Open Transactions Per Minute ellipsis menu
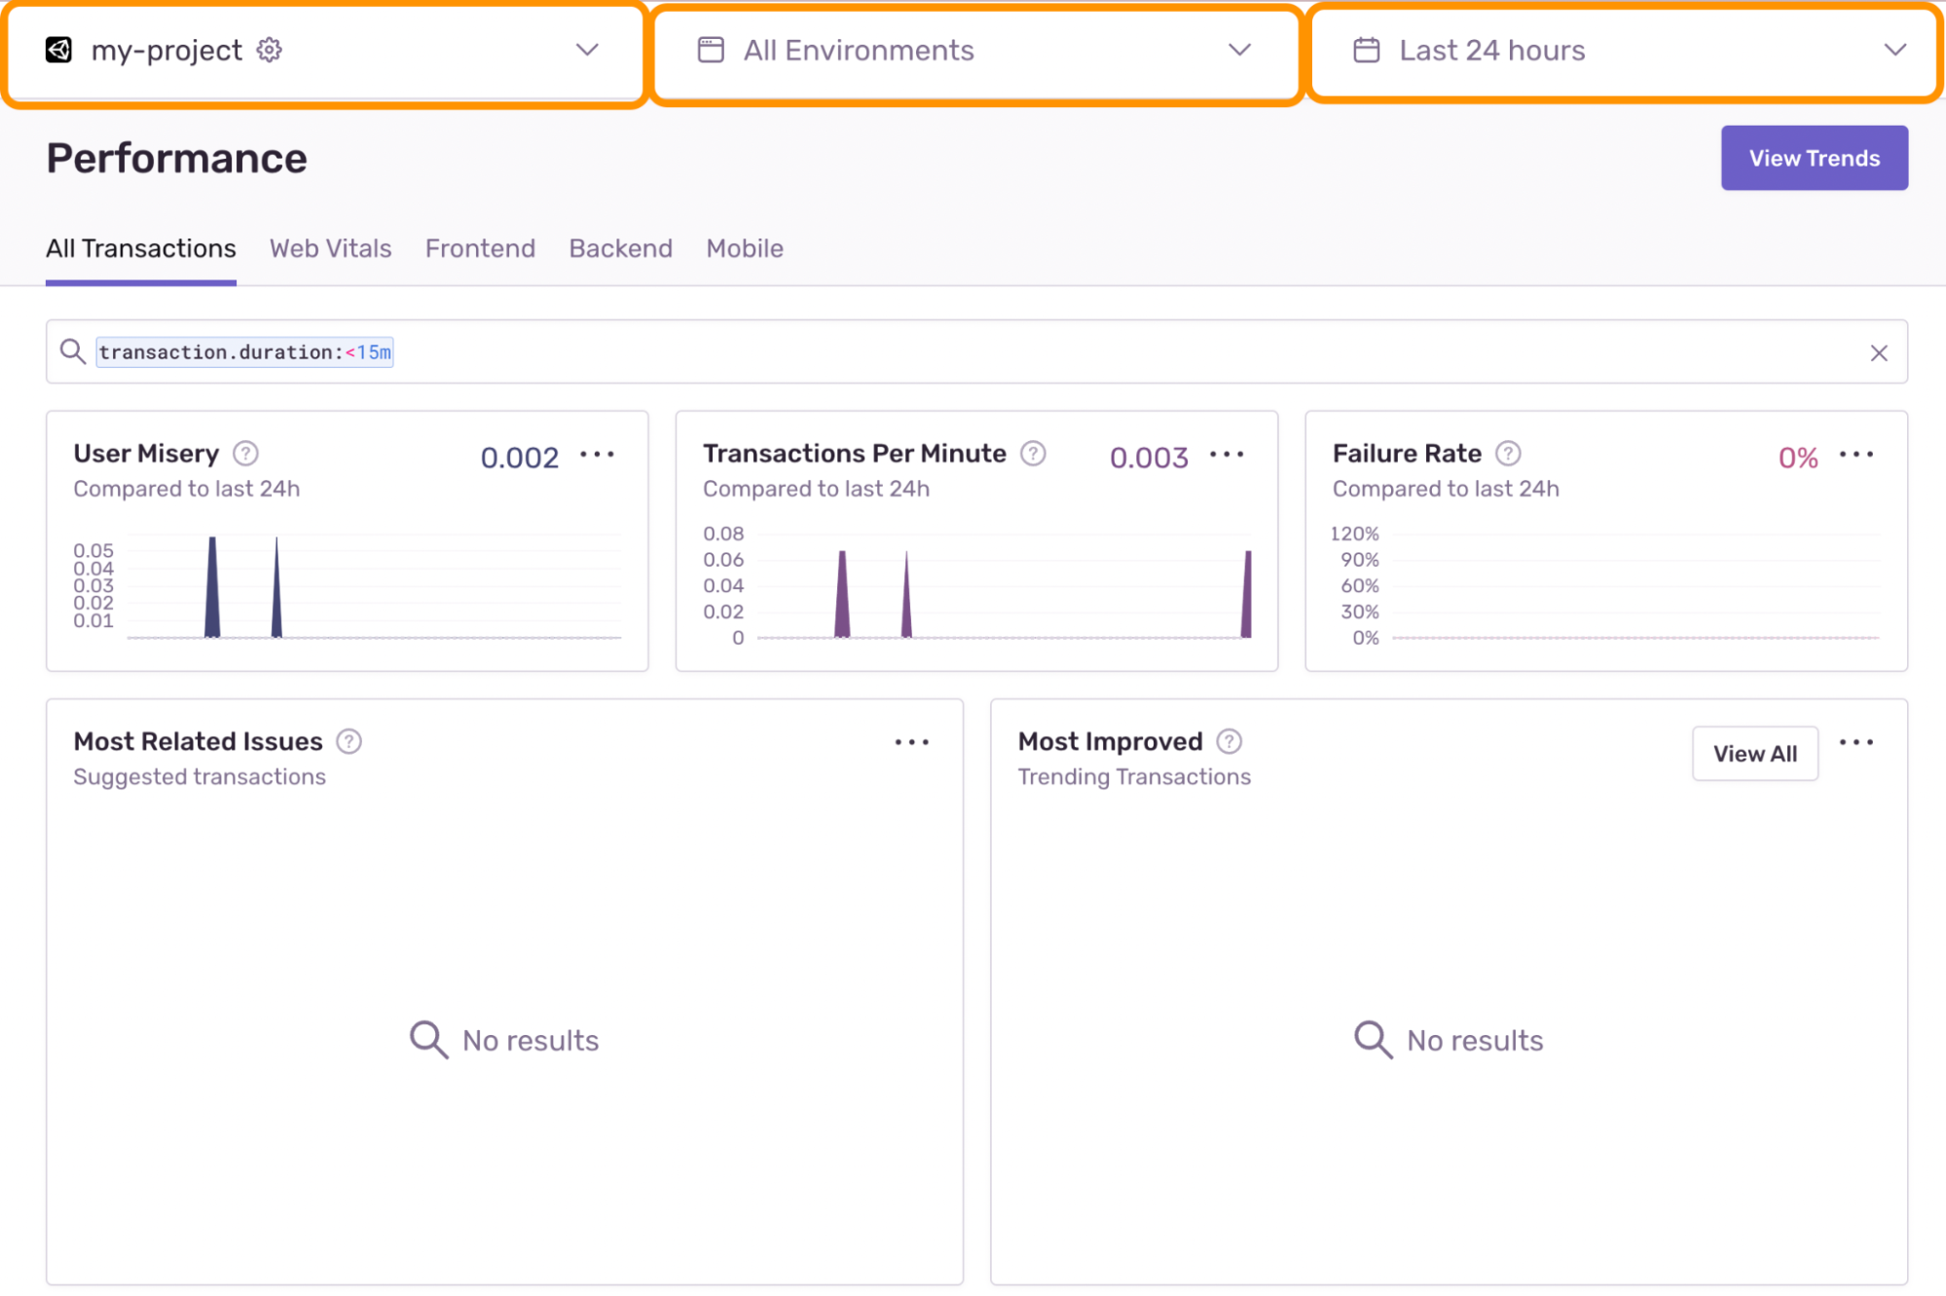This screenshot has height=1296, width=1946. coord(1227,455)
